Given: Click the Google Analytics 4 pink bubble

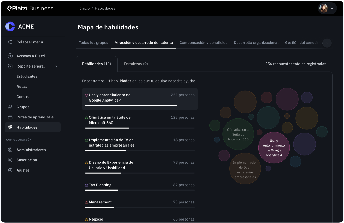Looking at the screenshot, I should (274, 148).
